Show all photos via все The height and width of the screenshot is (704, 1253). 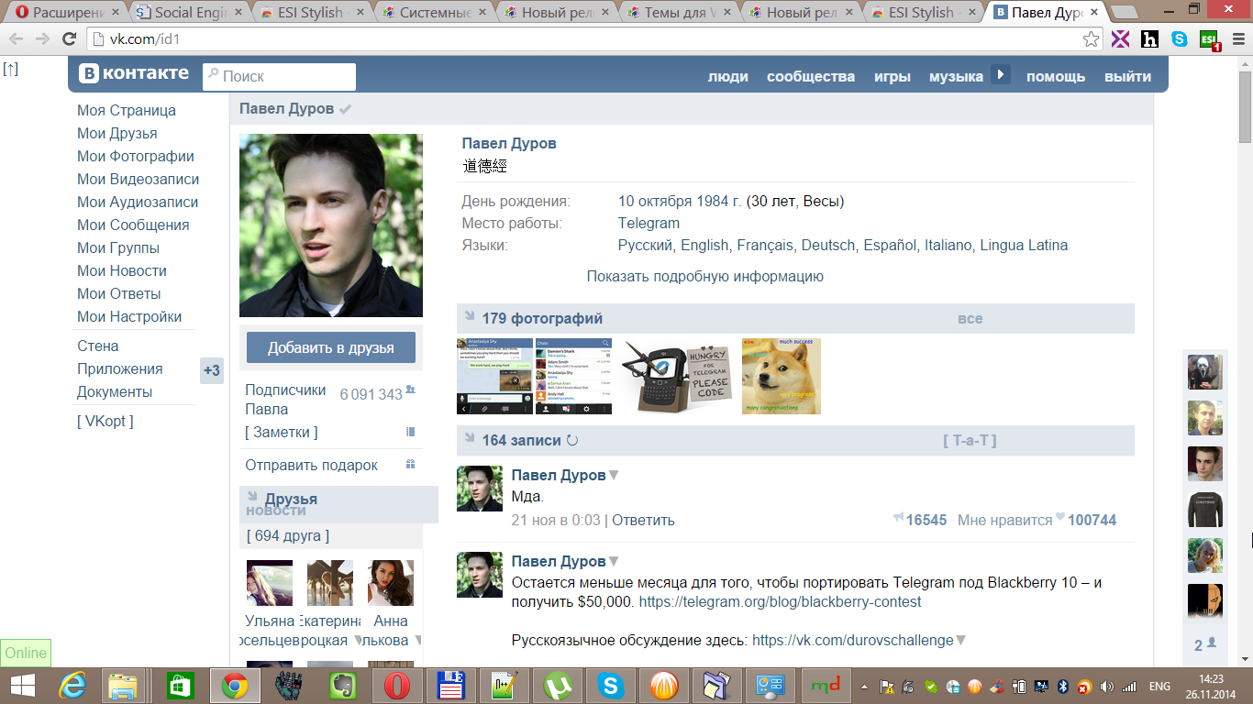970,318
